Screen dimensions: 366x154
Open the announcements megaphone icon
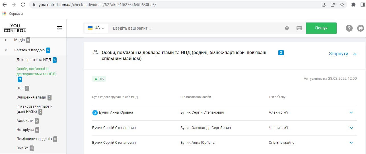(x=360, y=28)
